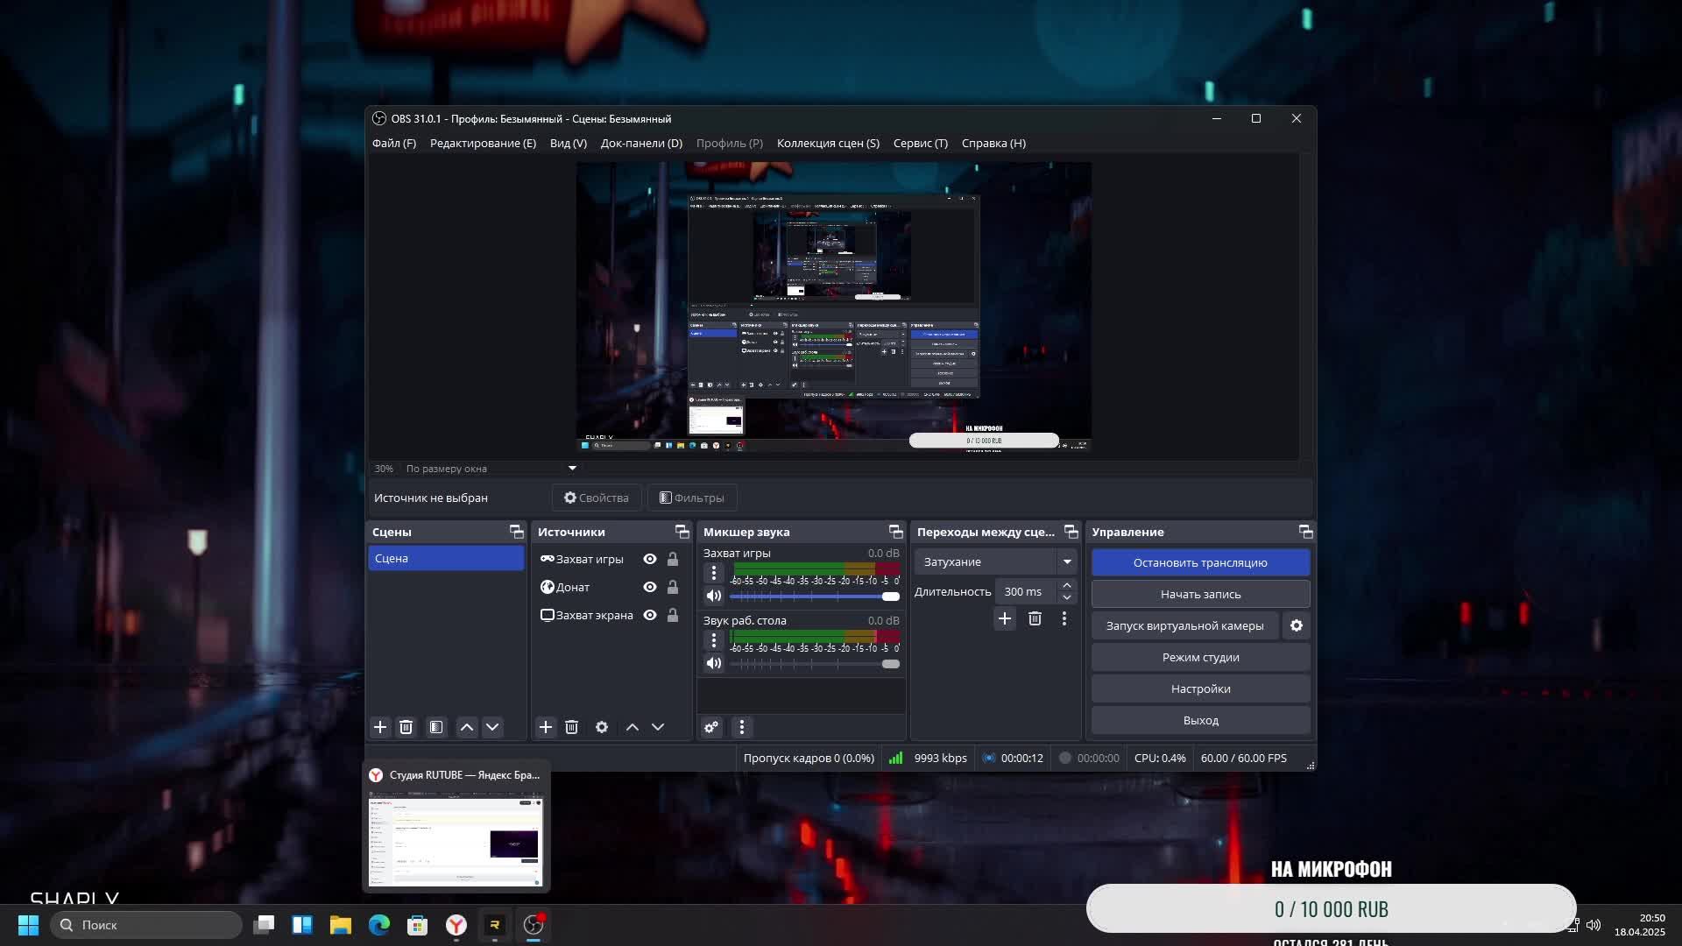The image size is (1682, 946).
Task: Toggle visibility of Захват экрана source
Action: (x=650, y=615)
